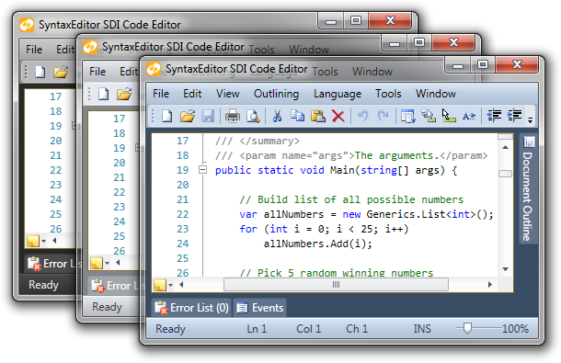Click horizontal scrollbar left arrow
This screenshot has height=363, width=561.
point(181,285)
